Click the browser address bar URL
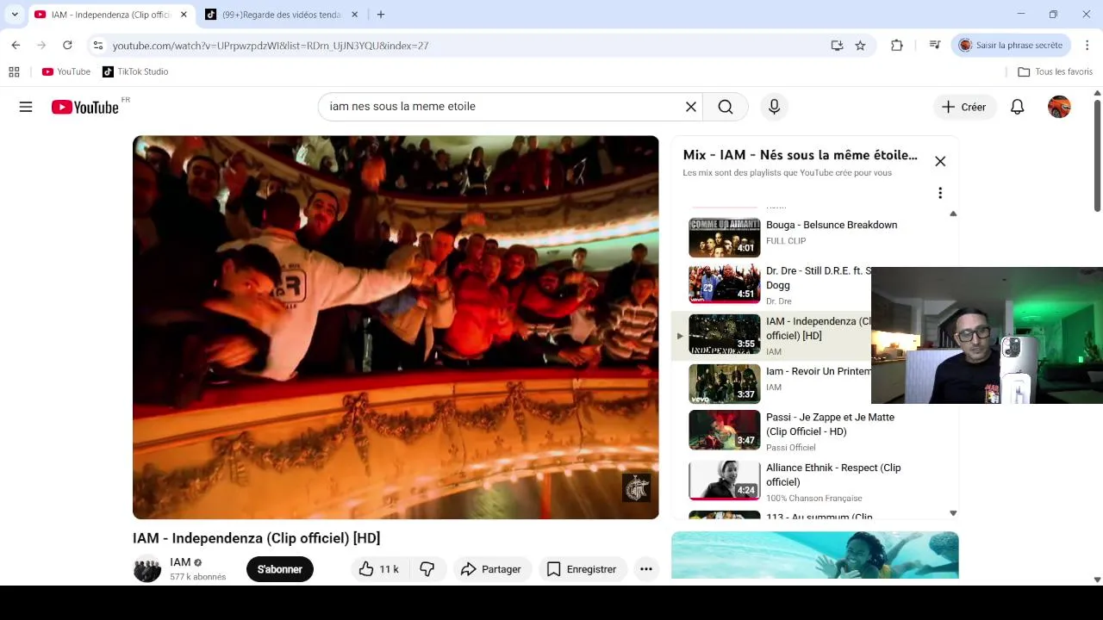Viewport: 1103px width, 620px height. (x=271, y=46)
